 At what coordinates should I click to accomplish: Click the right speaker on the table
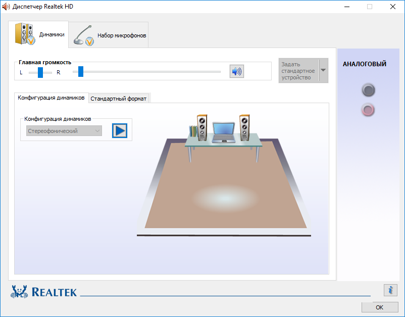(x=244, y=127)
